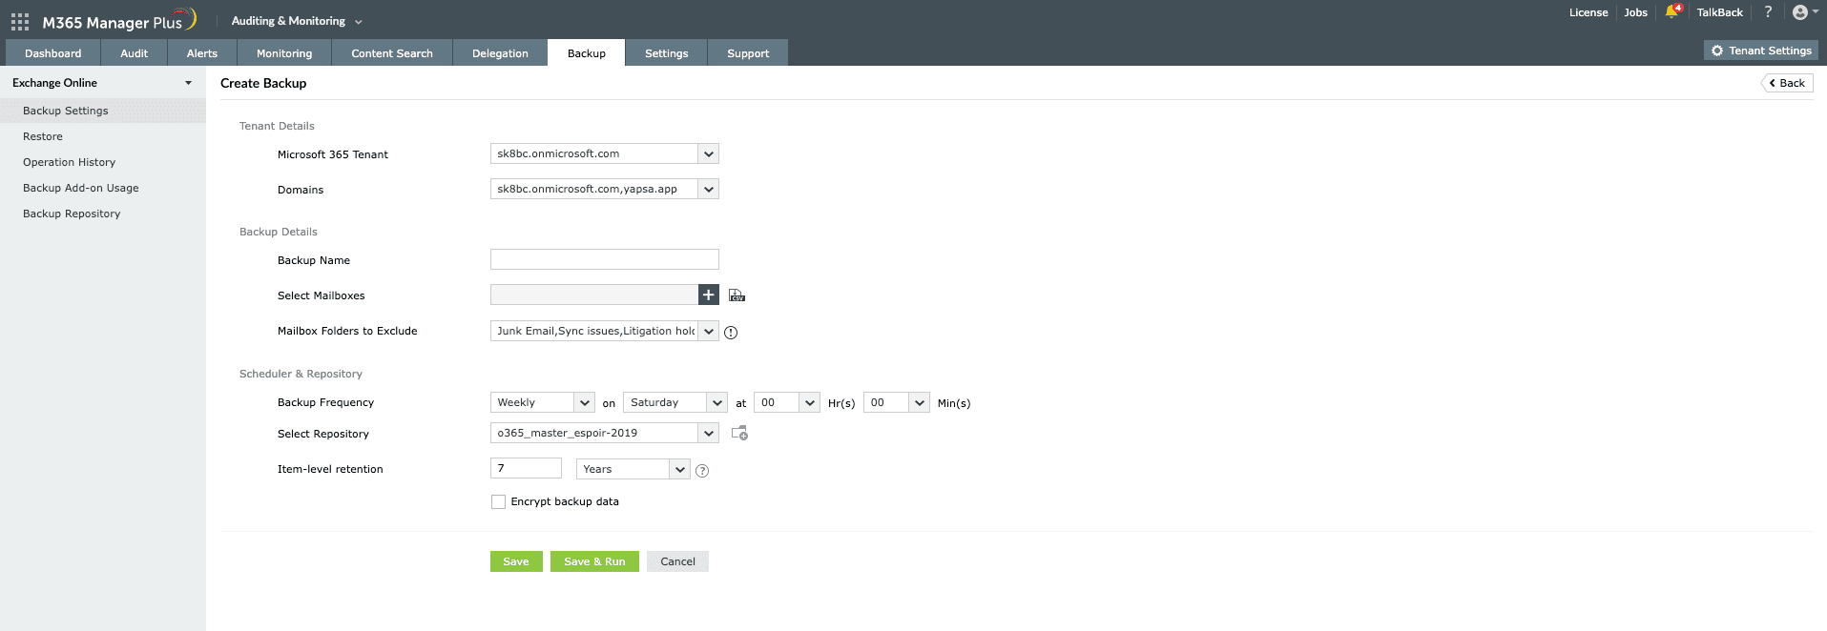
Task: Open the user account avatar menu
Action: click(1805, 12)
